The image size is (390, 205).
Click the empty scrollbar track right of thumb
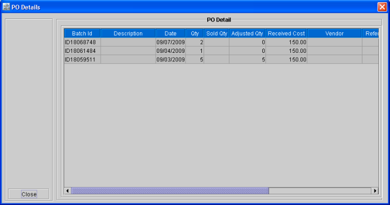pyautogui.click(x=320, y=191)
